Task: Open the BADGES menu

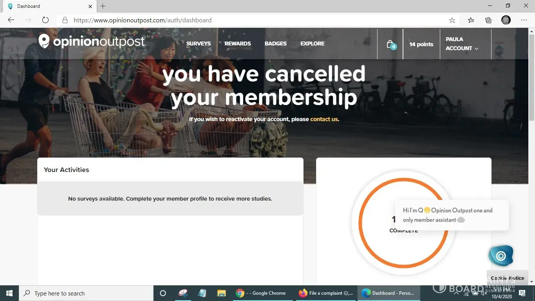Action: click(276, 44)
